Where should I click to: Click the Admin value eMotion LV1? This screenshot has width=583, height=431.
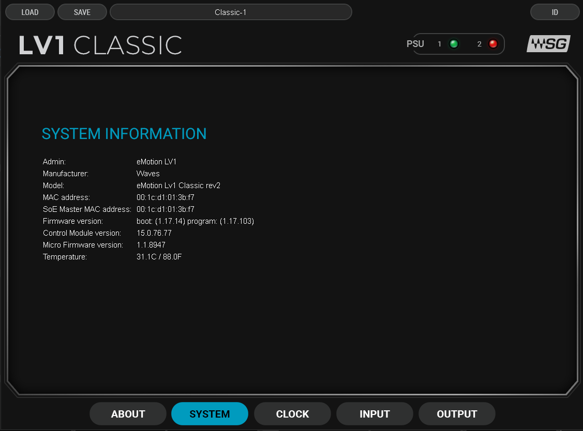pos(157,162)
